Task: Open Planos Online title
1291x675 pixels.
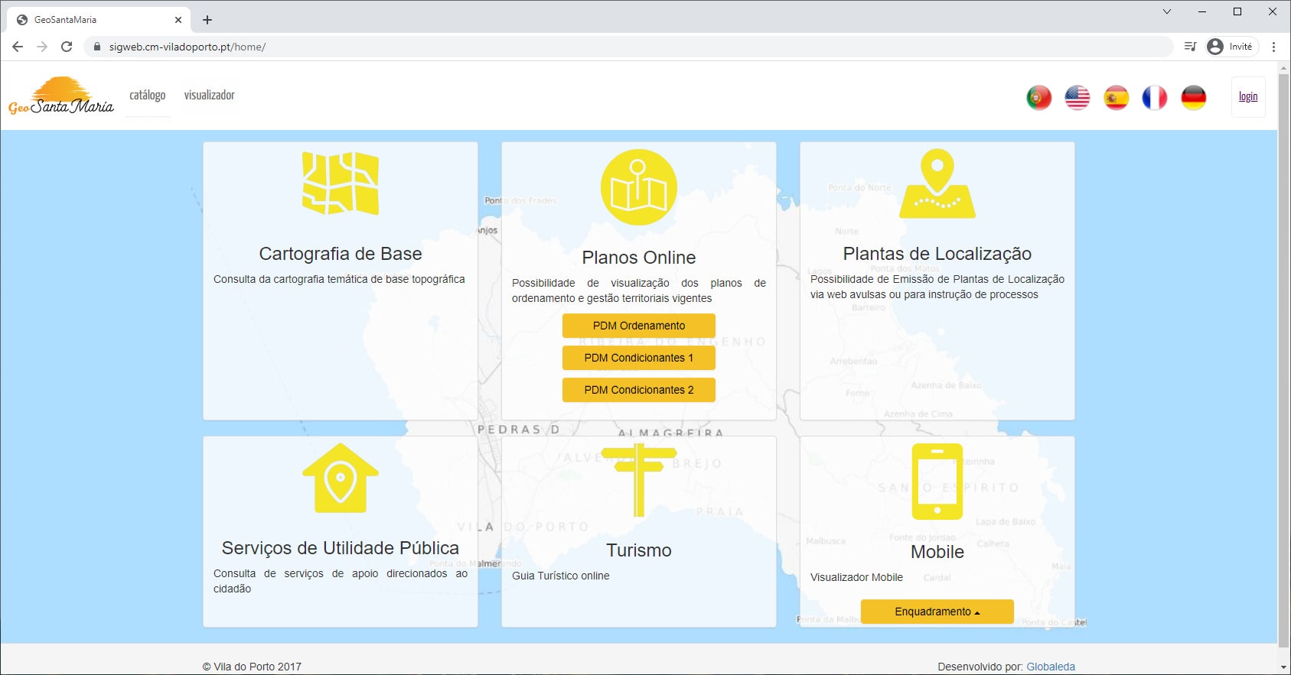Action: point(639,258)
